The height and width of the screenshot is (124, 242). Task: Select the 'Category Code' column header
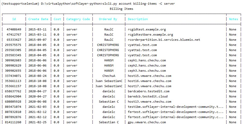pos(78,19)
